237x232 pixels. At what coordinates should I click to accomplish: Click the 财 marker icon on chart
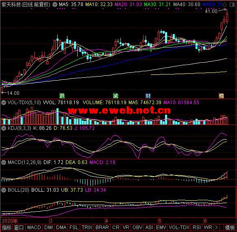[148, 96]
